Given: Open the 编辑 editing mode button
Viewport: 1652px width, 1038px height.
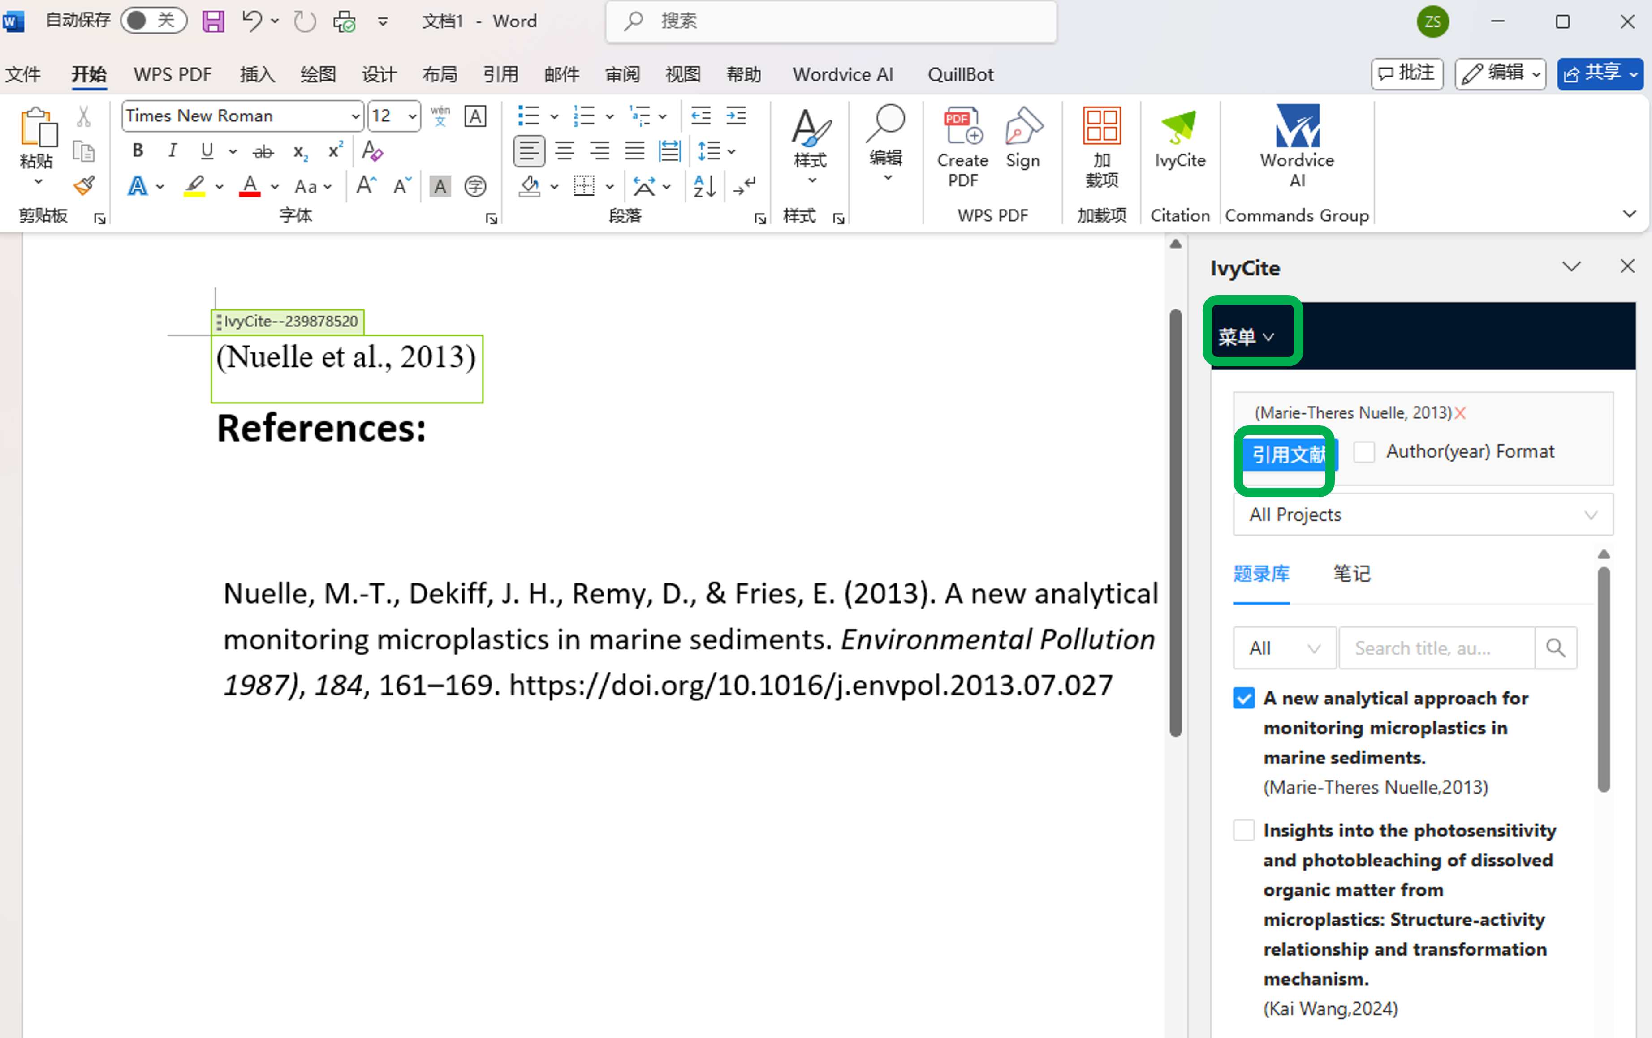Looking at the screenshot, I should [x=1500, y=73].
